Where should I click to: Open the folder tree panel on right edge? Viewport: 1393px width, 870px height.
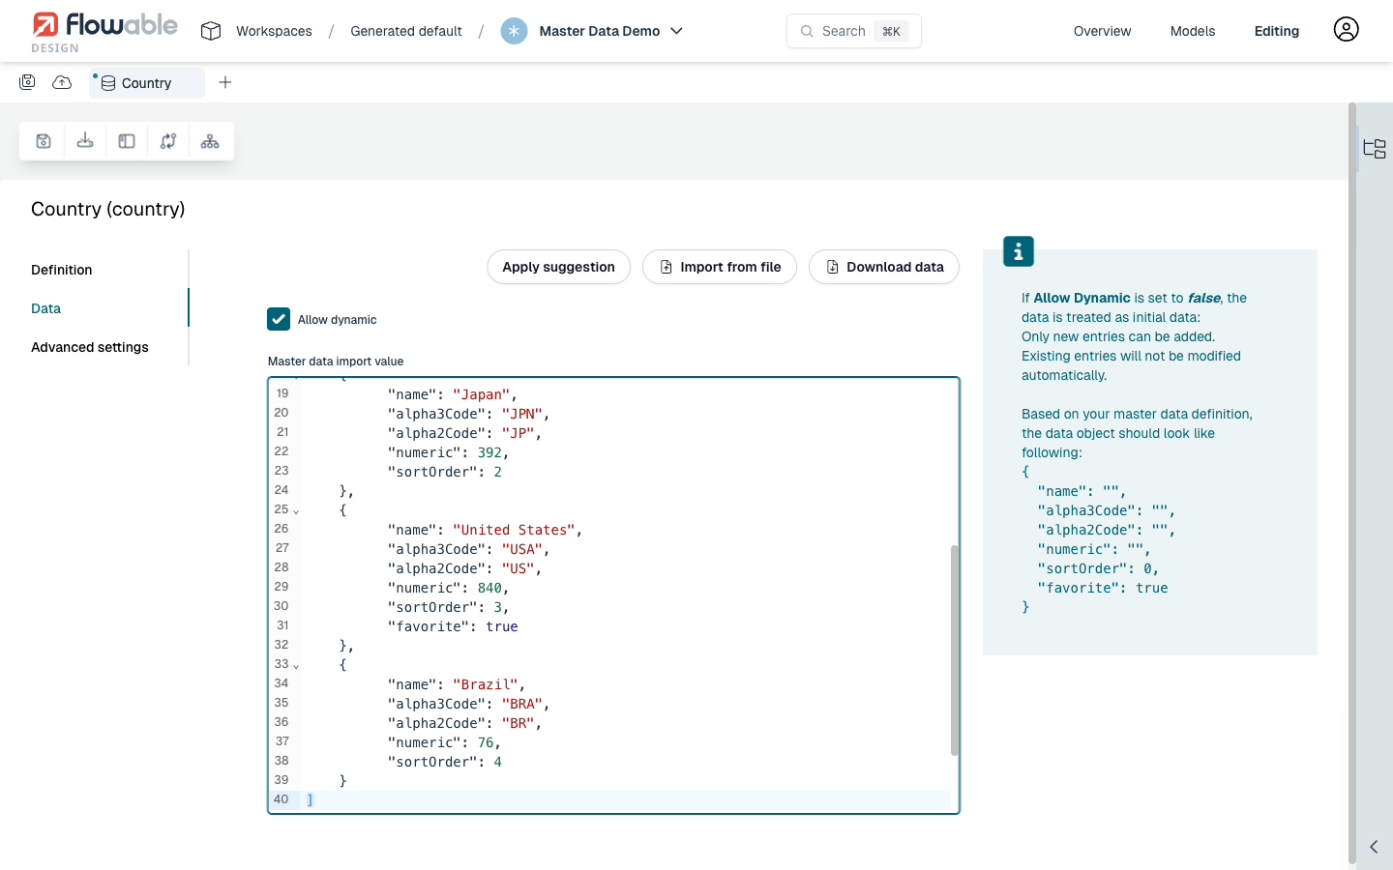tap(1374, 149)
